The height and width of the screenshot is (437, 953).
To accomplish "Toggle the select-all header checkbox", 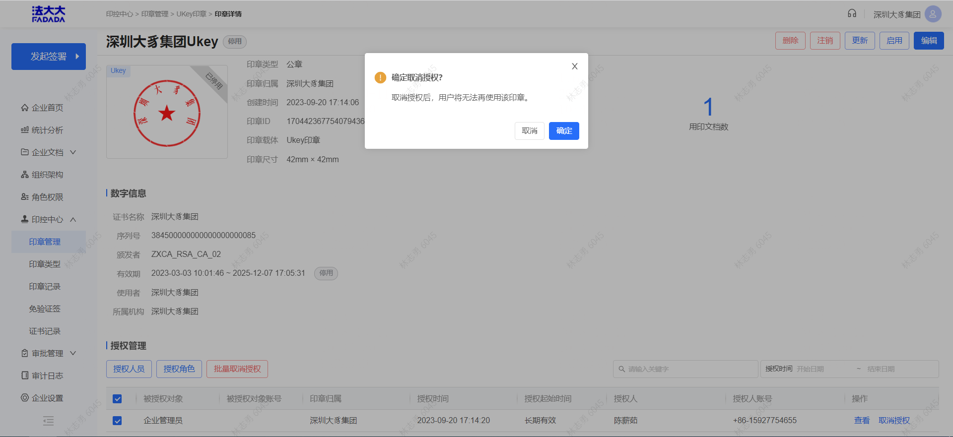I will [117, 399].
